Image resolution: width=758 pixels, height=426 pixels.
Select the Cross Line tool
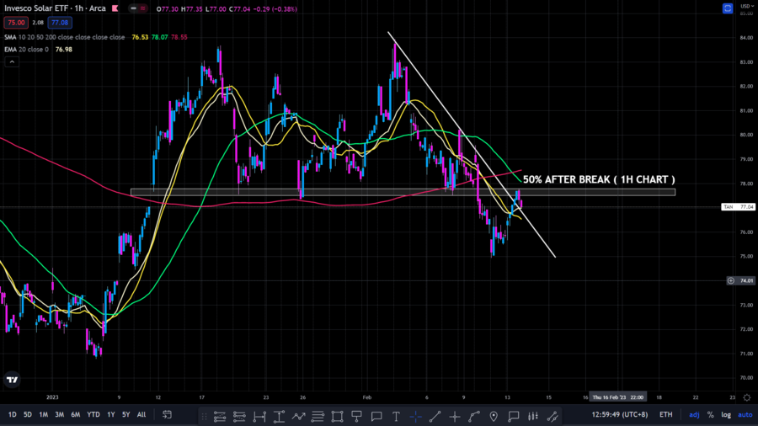(x=455, y=417)
